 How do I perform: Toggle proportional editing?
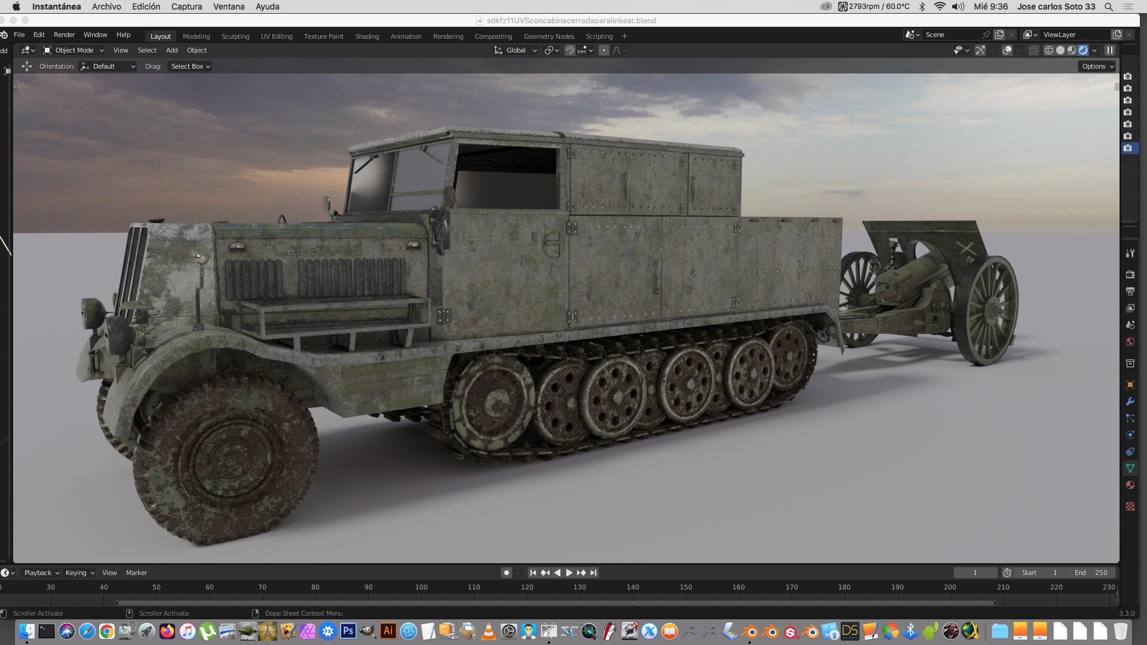[603, 50]
